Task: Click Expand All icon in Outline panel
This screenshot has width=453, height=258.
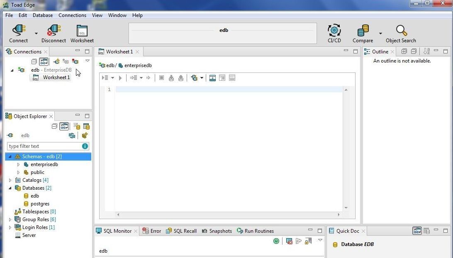Action: coord(404,51)
